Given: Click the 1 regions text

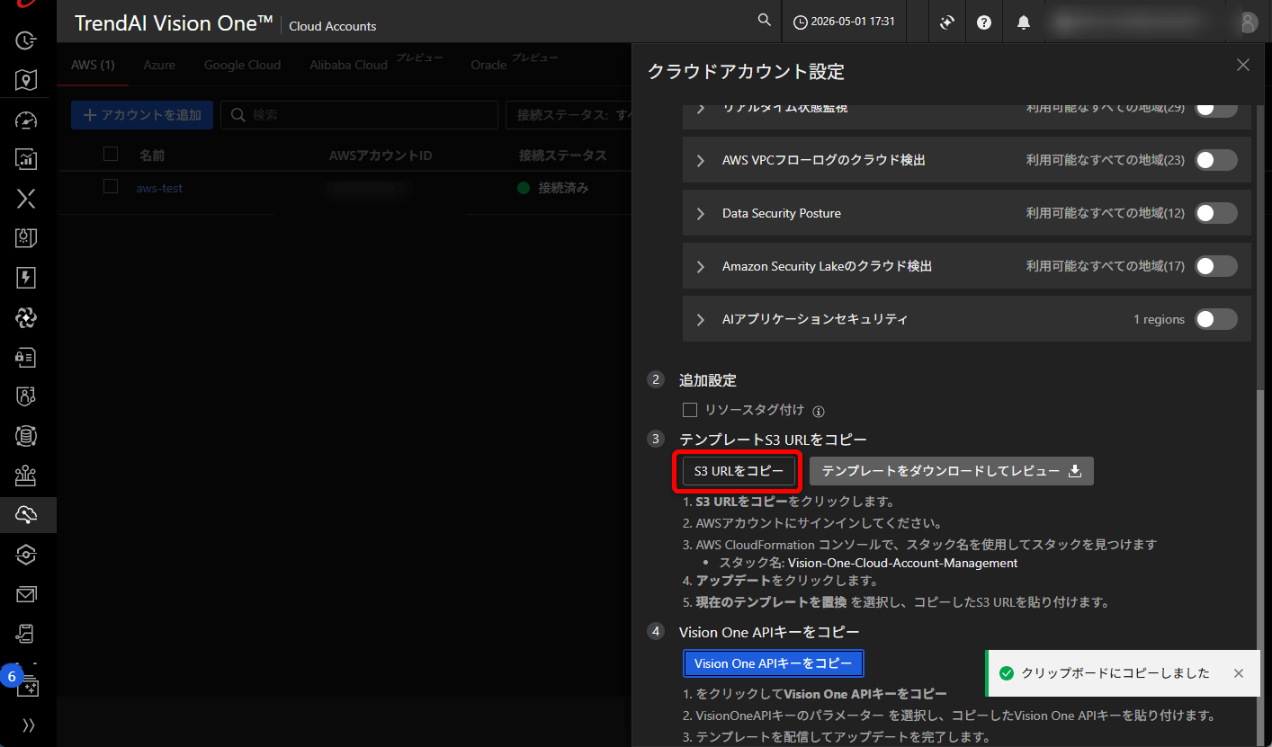Looking at the screenshot, I should (1159, 319).
